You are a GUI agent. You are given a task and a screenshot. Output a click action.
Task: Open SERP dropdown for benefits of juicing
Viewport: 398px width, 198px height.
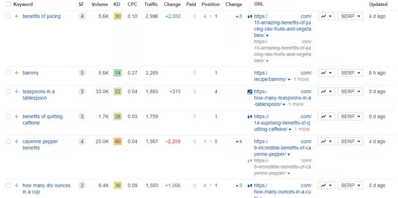pos(350,16)
